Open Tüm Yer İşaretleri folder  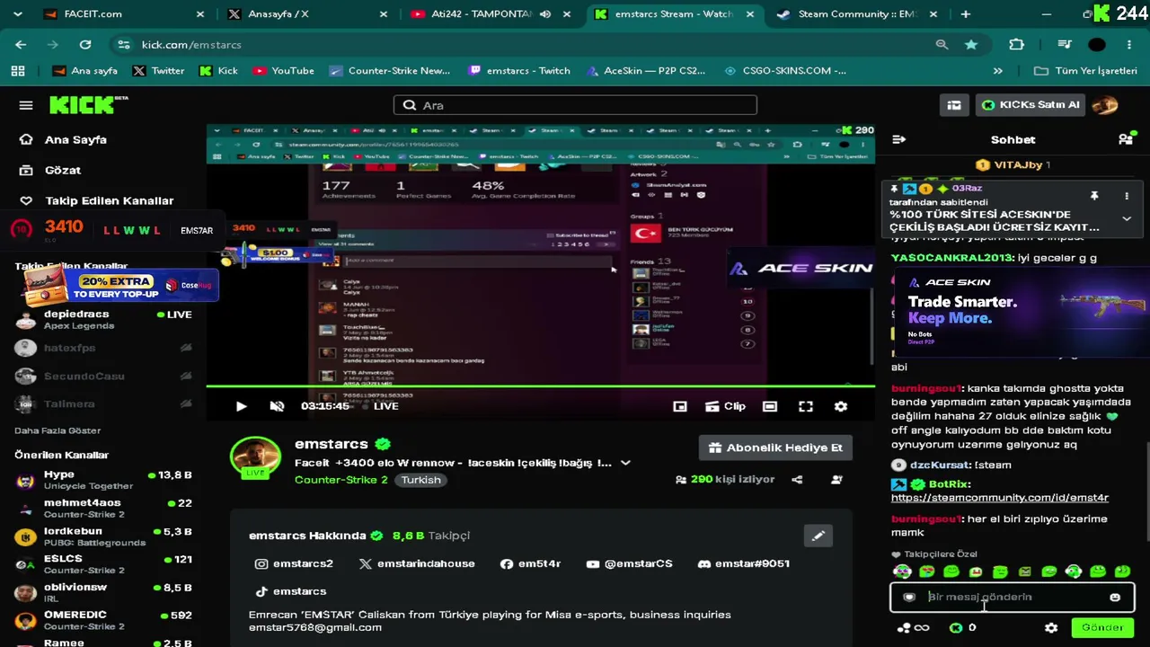(1086, 71)
